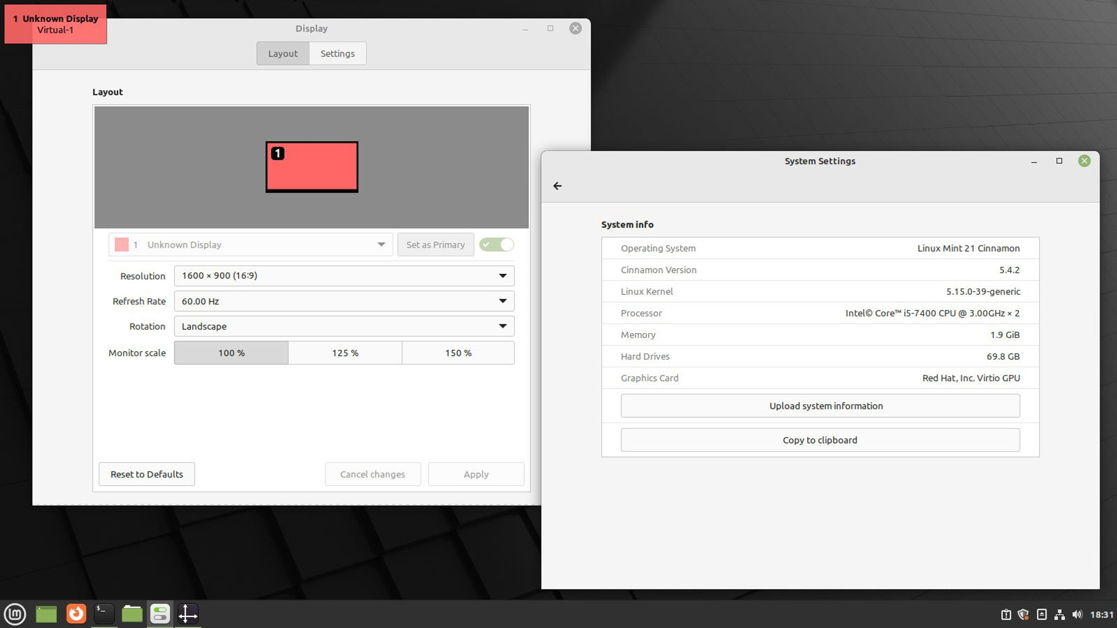Image resolution: width=1117 pixels, height=628 pixels.
Task: Click the 'Linux Mint 21 Cinnamon' value
Action: (968, 248)
